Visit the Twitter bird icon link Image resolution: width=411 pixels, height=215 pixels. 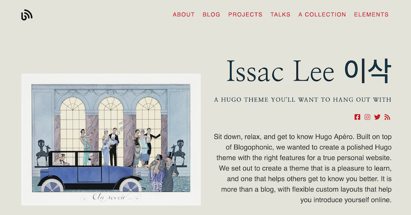[x=378, y=117]
